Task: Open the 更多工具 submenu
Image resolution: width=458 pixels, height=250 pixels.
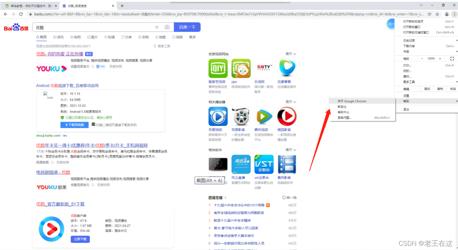Action: 426,82
